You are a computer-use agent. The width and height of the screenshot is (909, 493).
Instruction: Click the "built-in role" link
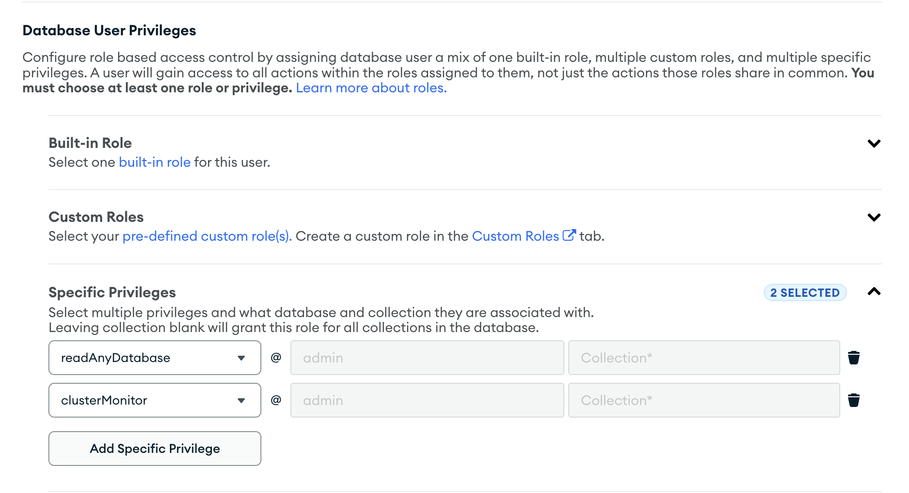point(155,162)
